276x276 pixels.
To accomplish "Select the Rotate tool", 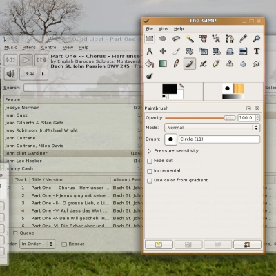I will 190,51.
